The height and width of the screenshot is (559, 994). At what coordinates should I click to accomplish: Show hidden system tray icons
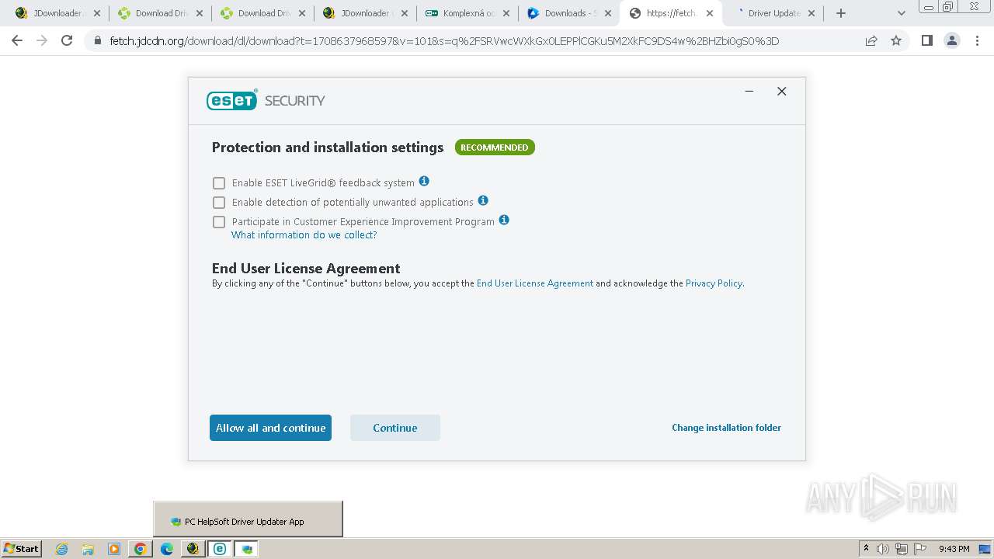[x=867, y=549]
